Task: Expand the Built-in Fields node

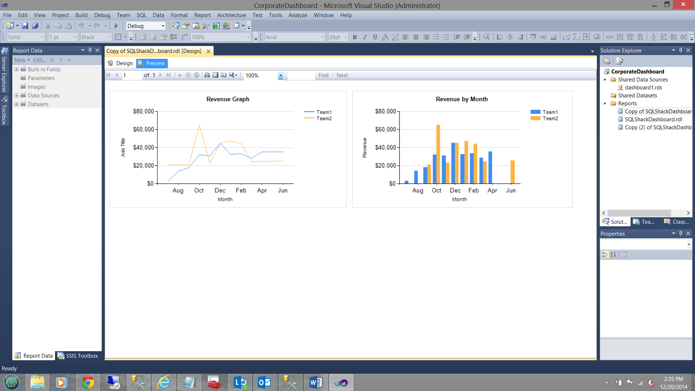Action: click(16, 70)
